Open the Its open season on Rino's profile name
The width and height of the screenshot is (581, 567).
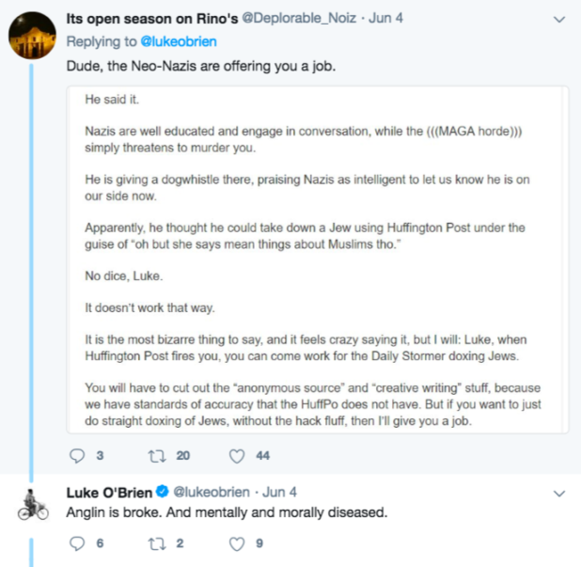[x=152, y=18]
